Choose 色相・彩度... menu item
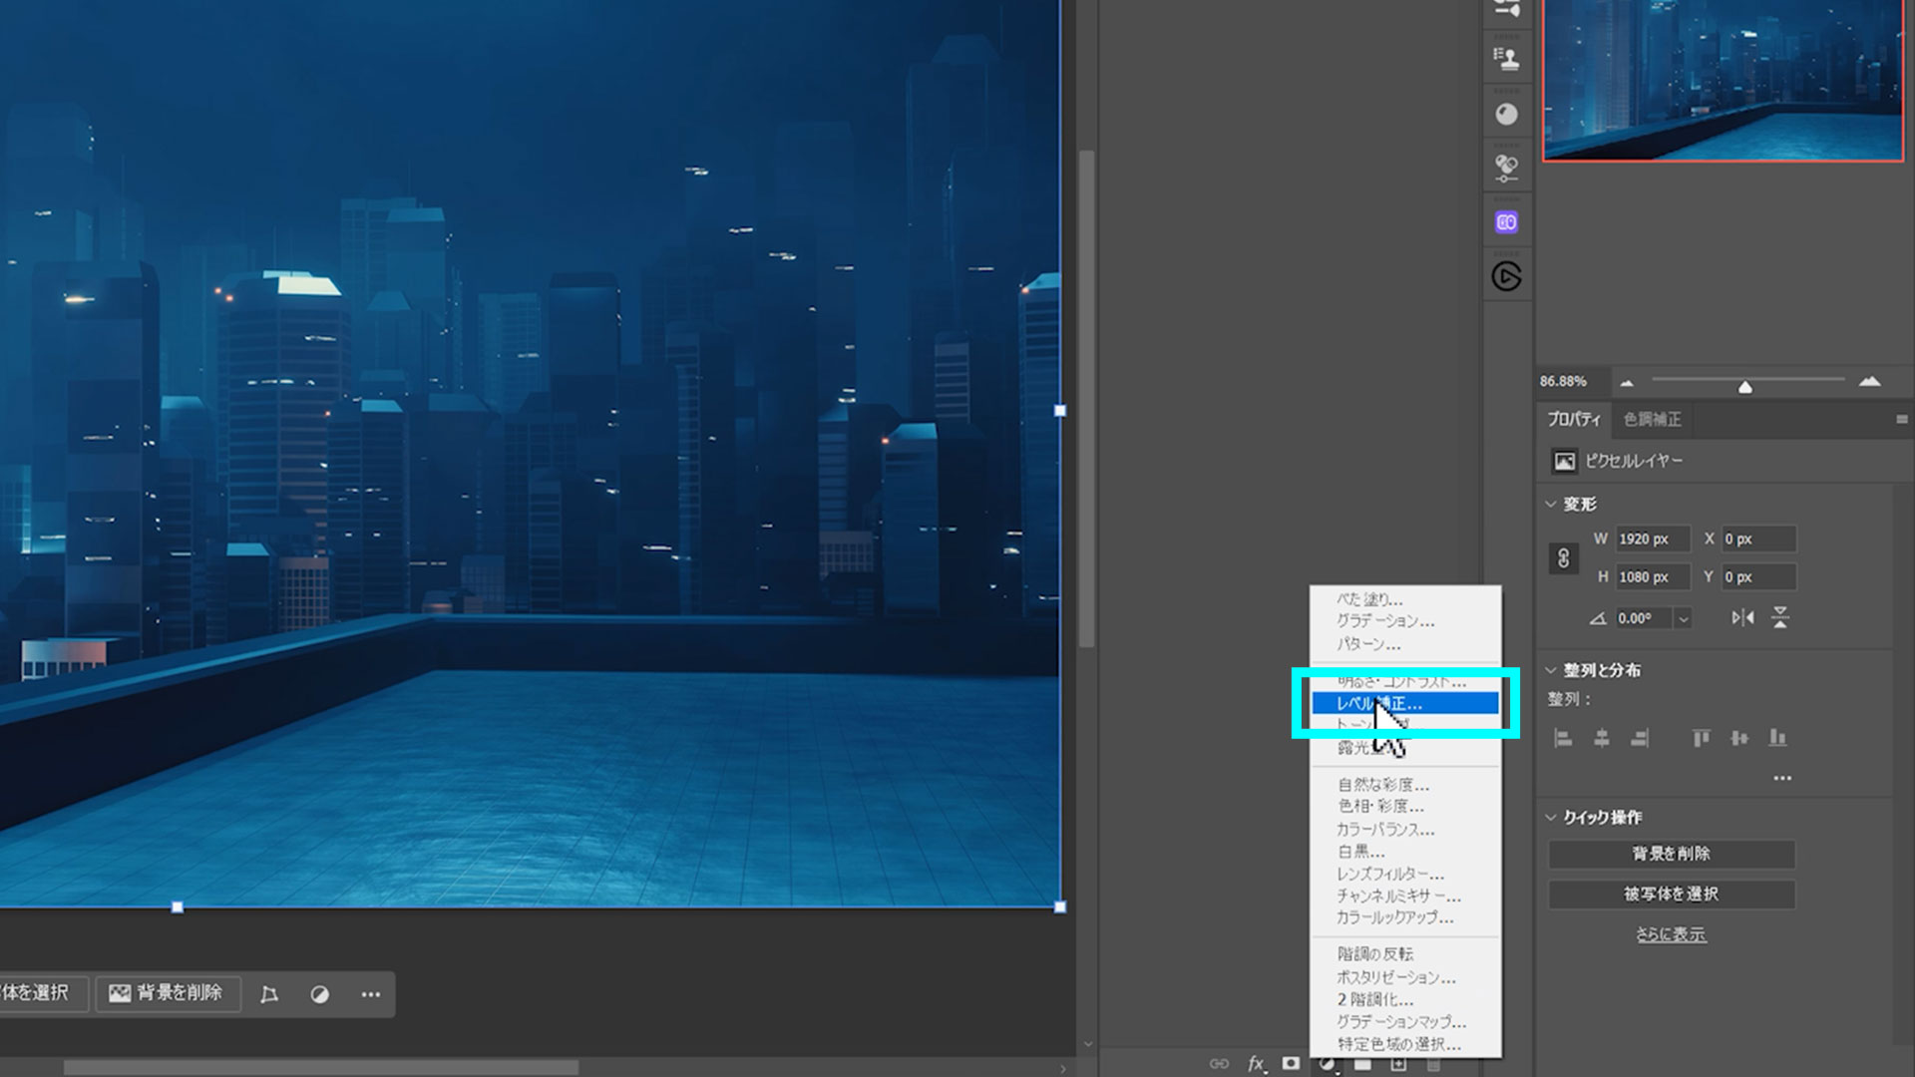This screenshot has width=1915, height=1077. (x=1404, y=807)
